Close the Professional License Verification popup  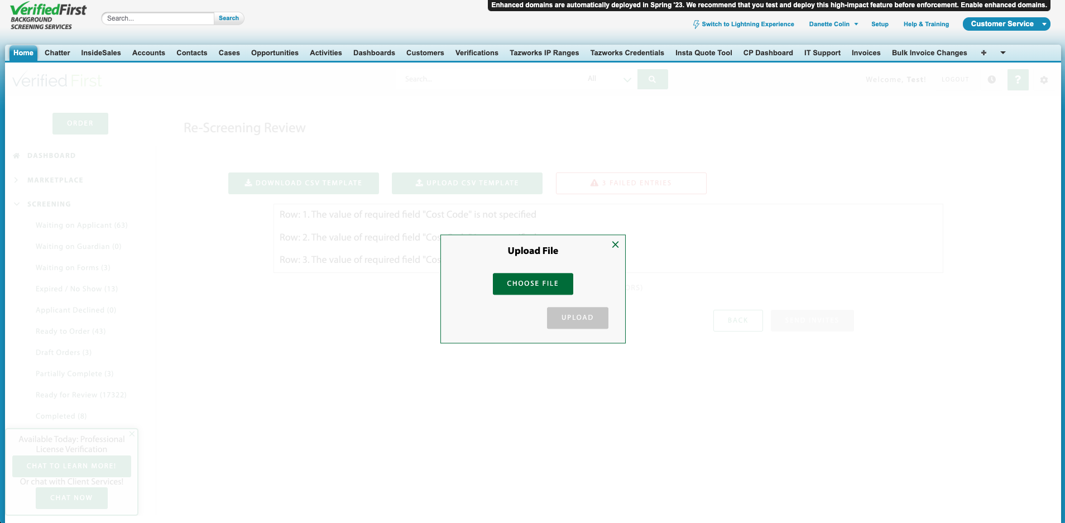pos(132,434)
